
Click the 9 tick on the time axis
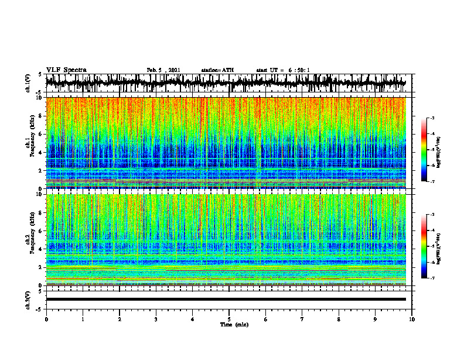[x=375, y=319]
